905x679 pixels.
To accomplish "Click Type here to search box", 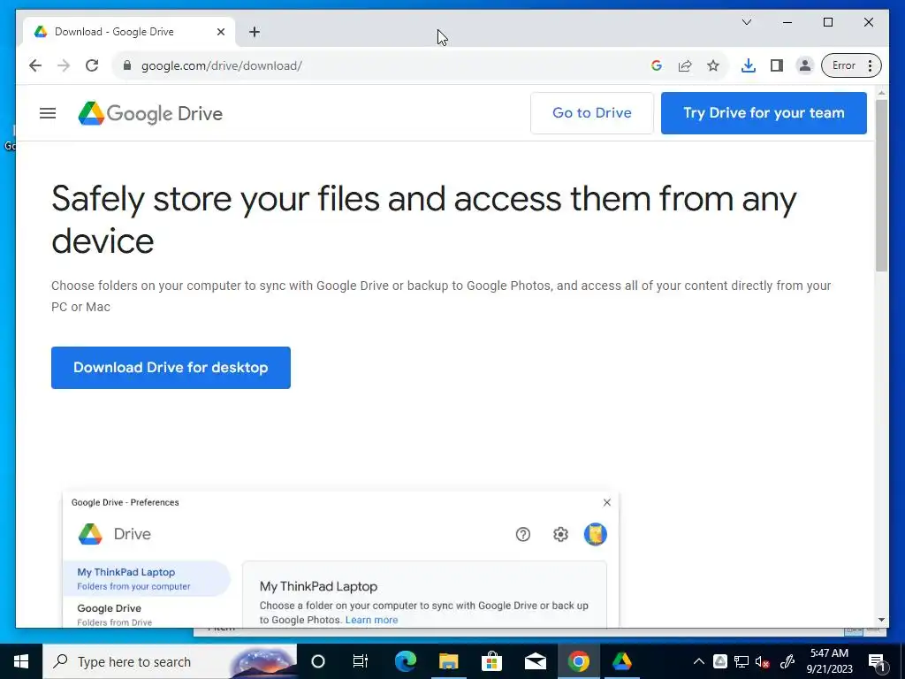I will [170, 661].
